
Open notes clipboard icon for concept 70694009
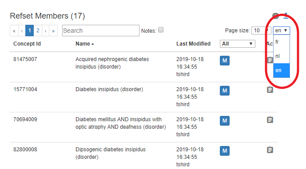pos(270,119)
